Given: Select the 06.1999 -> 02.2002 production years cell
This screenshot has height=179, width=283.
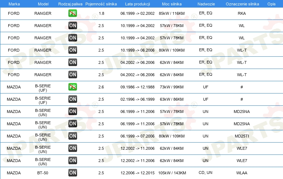Looking at the screenshot, I should pos(138,13).
